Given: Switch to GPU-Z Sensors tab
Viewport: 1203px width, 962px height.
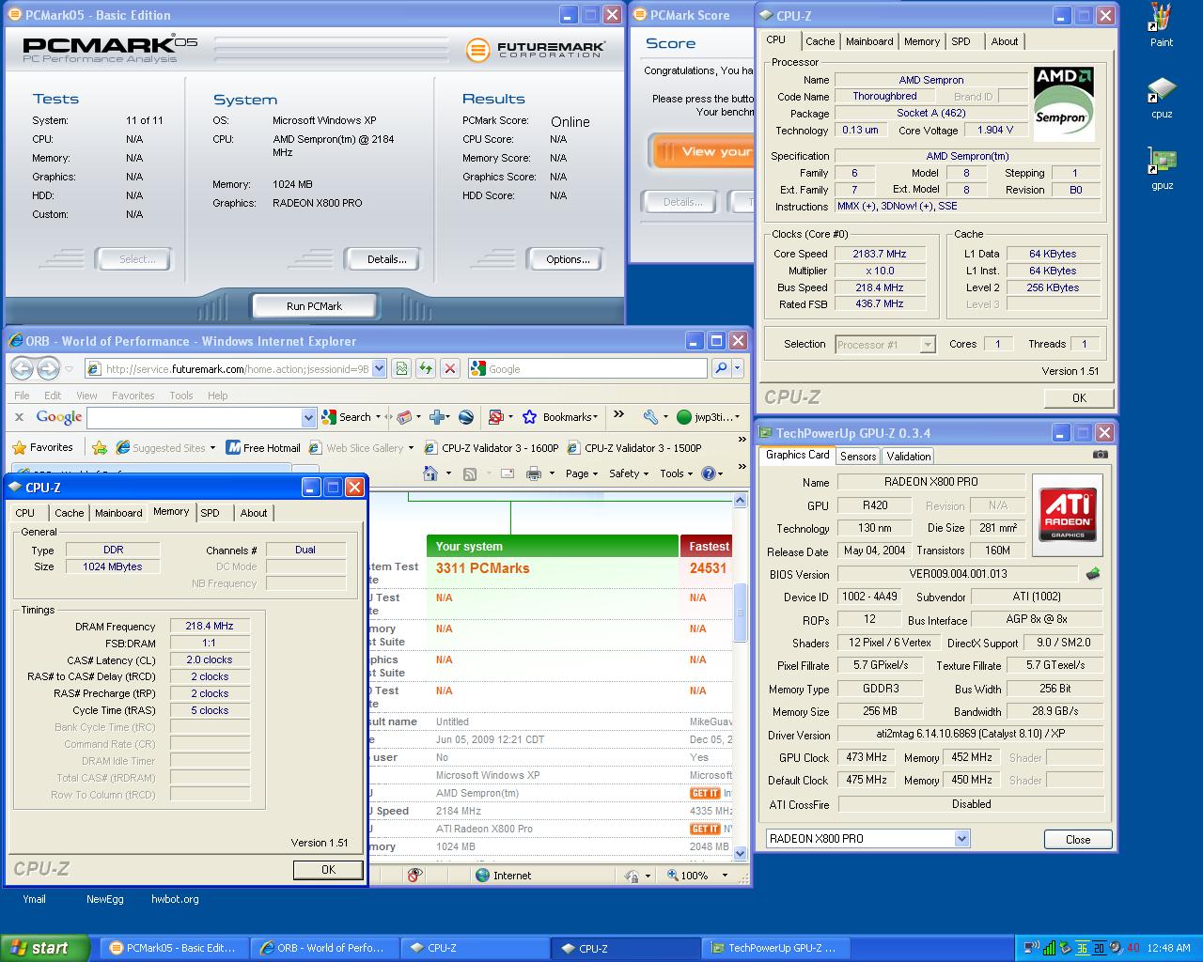Looking at the screenshot, I should coord(858,456).
